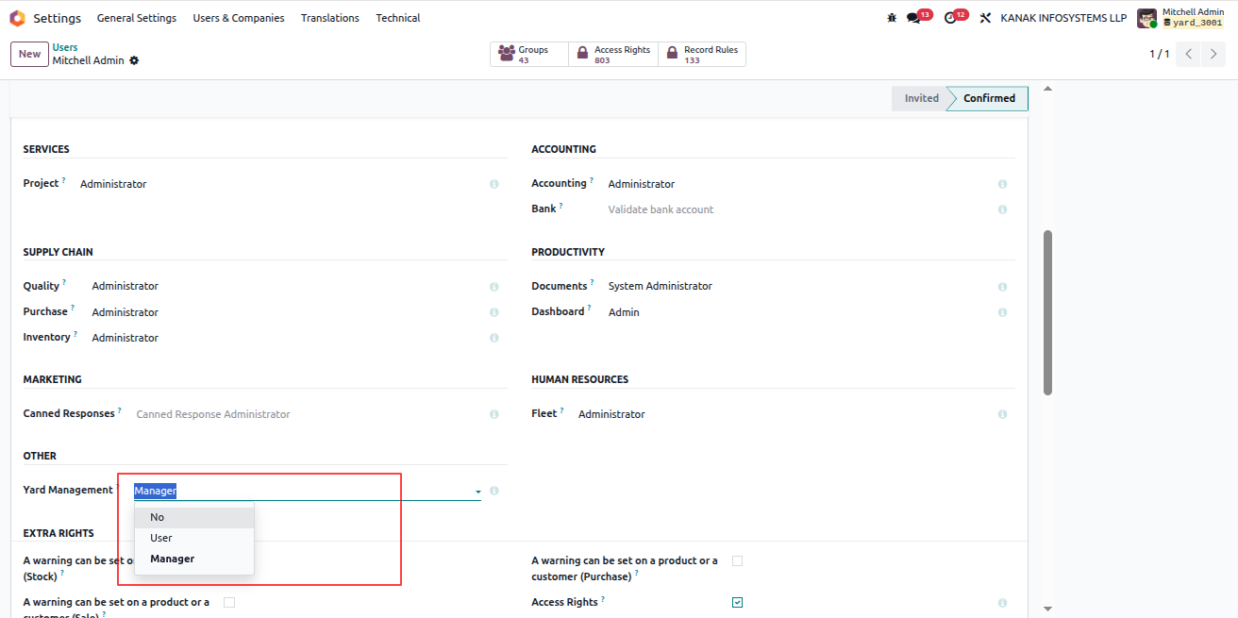
Task: Open the company switcher KANAK INFOSYSTEMS LLP
Action: point(1063,18)
